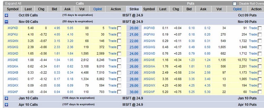The image size is (264, 108).
Task: Open put symbol .MSQWA
Action: (x=149, y=66)
